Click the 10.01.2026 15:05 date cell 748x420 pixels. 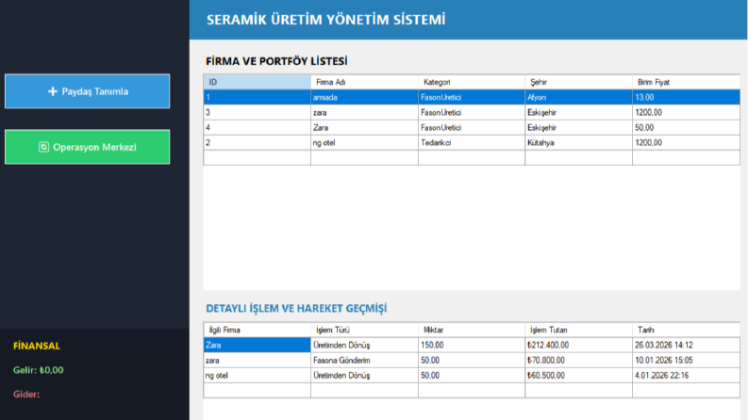tap(686, 360)
